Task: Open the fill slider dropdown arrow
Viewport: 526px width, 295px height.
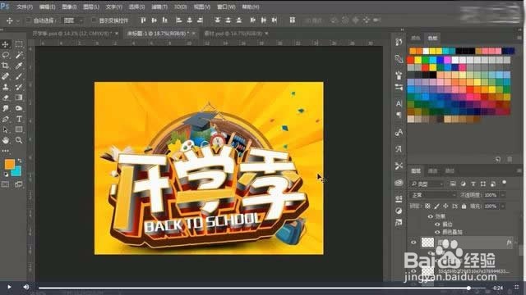Action: [503, 206]
